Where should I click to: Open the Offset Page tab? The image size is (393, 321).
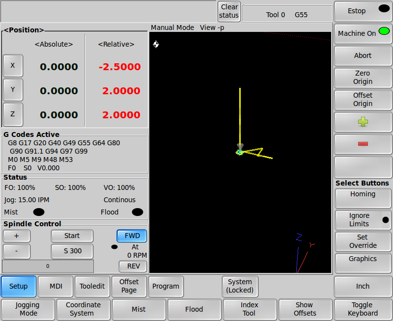[x=129, y=286]
